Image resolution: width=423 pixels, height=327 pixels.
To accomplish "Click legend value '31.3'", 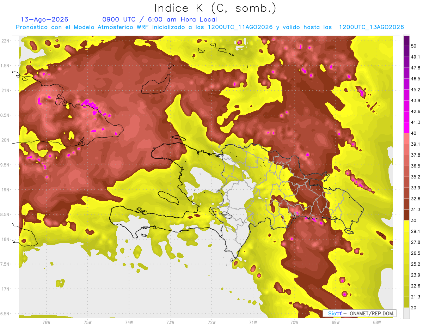I will 415,210.
